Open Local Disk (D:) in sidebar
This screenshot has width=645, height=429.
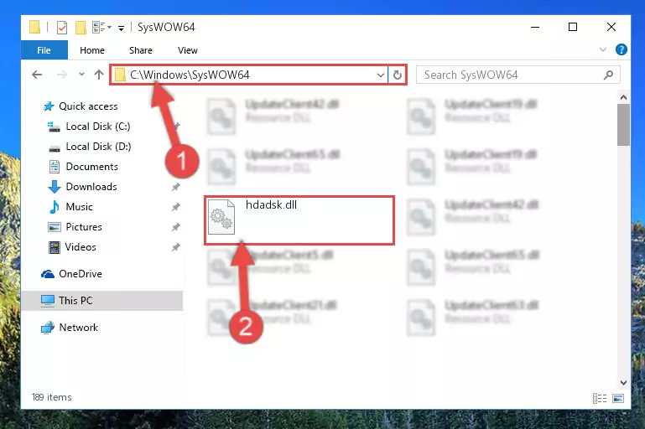(x=98, y=147)
